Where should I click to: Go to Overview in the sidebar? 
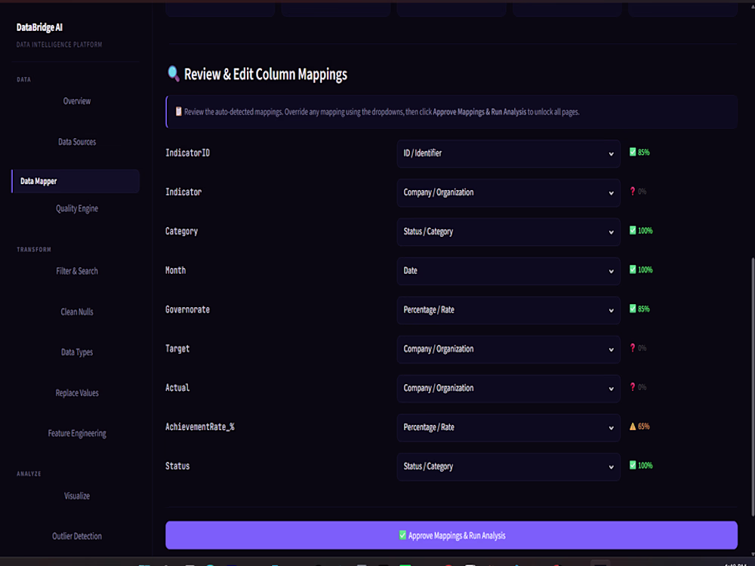pos(77,101)
